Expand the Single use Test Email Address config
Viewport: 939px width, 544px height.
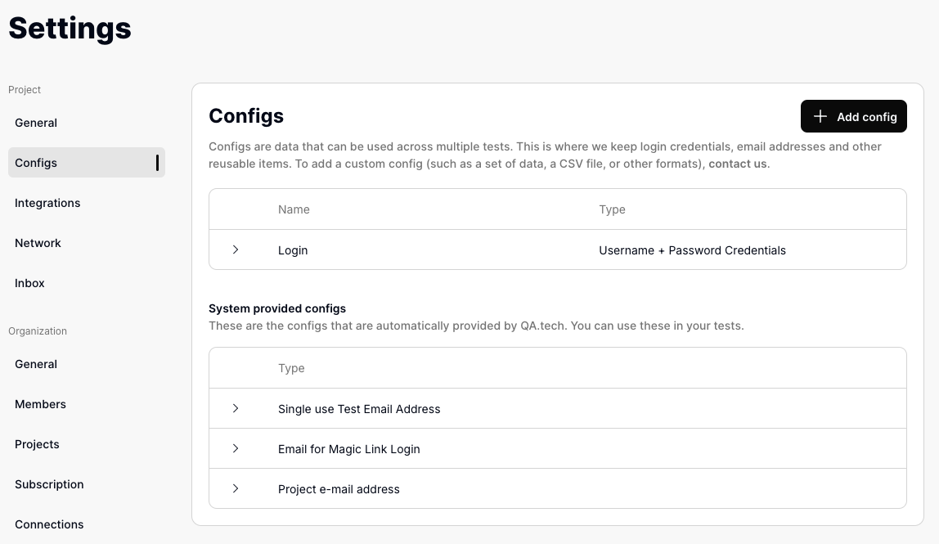tap(236, 408)
